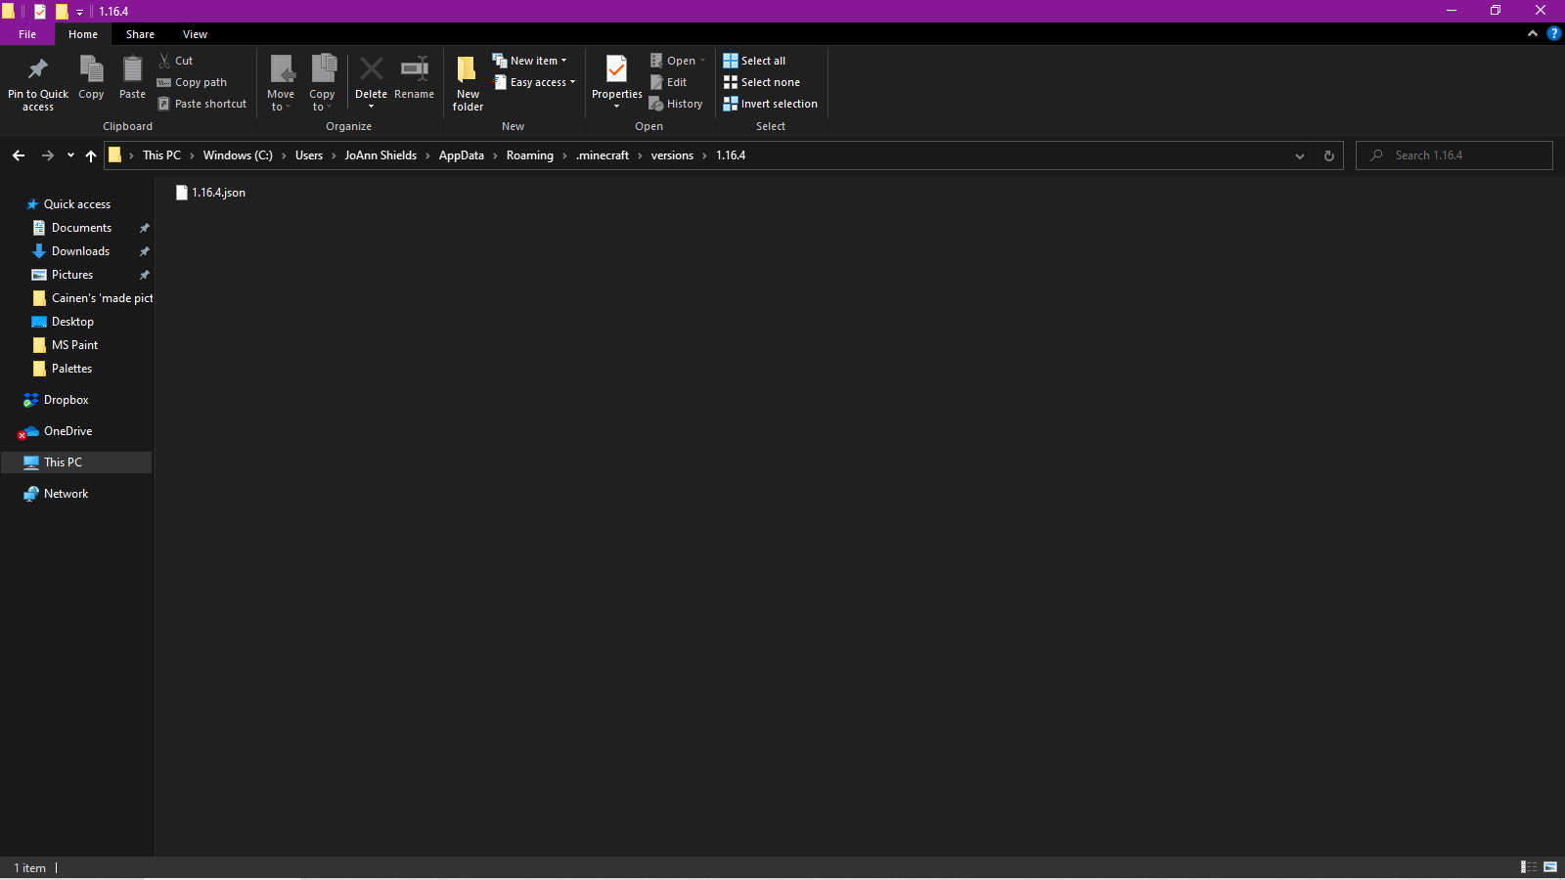Go forward in navigation history

[47, 155]
